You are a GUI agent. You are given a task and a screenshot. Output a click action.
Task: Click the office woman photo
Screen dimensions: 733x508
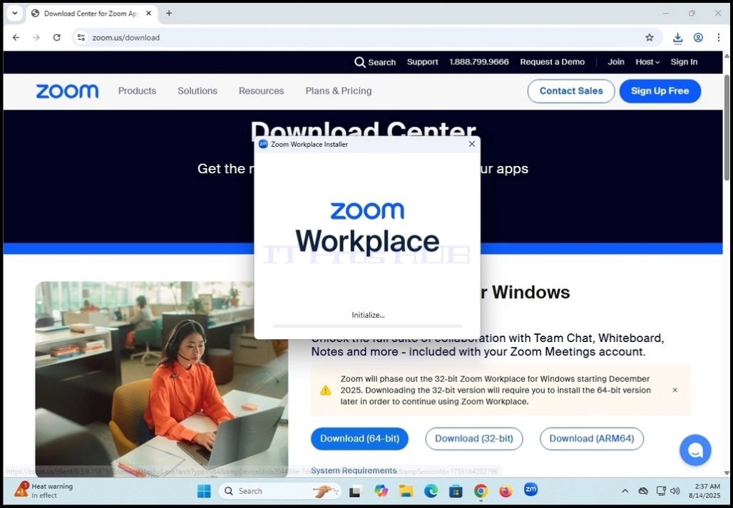pos(162,378)
